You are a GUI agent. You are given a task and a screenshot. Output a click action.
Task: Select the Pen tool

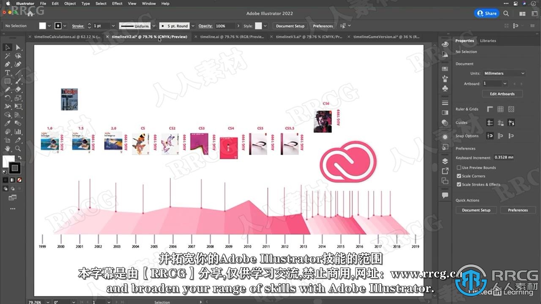(7, 64)
